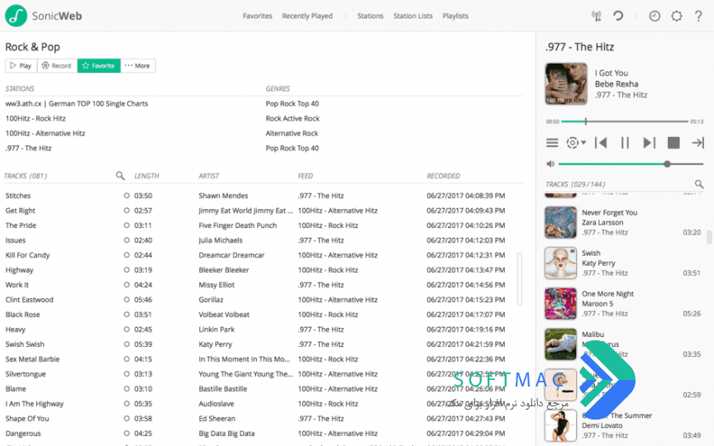
Task: Toggle the Favorite button for Rock & Pop
Action: coord(99,65)
